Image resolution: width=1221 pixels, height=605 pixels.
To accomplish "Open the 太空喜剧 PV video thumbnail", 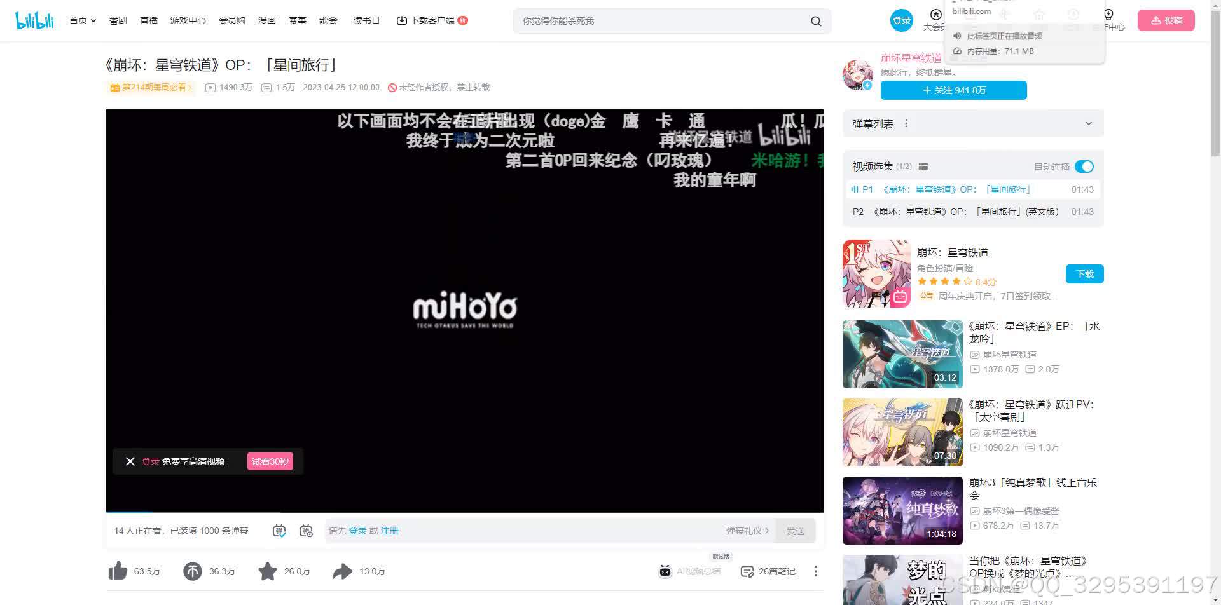I will pos(902,432).
